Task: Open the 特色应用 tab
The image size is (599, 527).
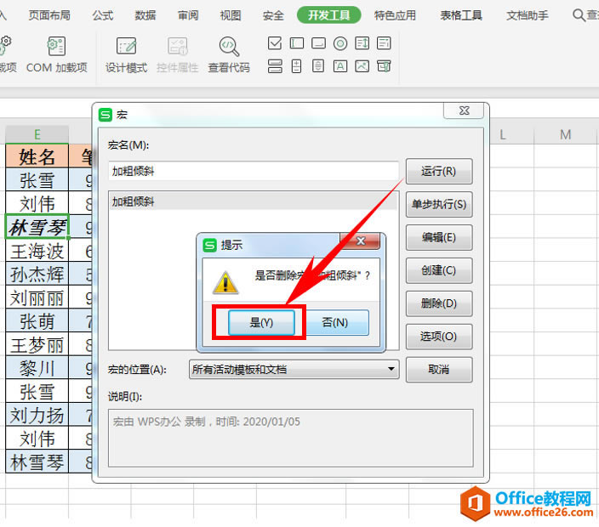Action: pos(395,15)
